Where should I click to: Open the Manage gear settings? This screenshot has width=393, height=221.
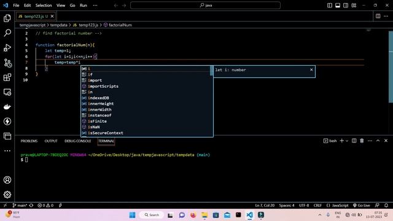click(7, 195)
